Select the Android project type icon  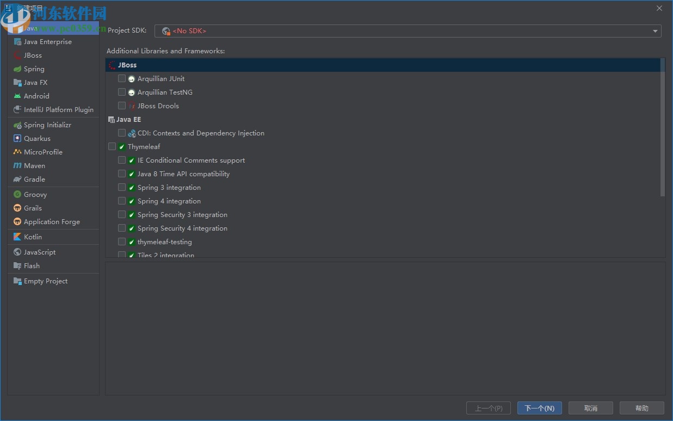[17, 96]
